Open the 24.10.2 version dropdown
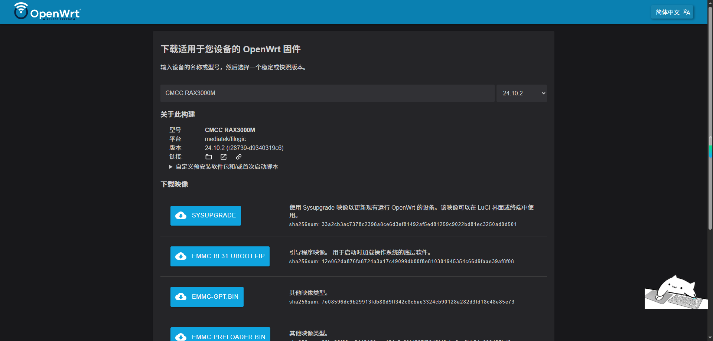Viewport: 713px width, 341px height. 521,93
